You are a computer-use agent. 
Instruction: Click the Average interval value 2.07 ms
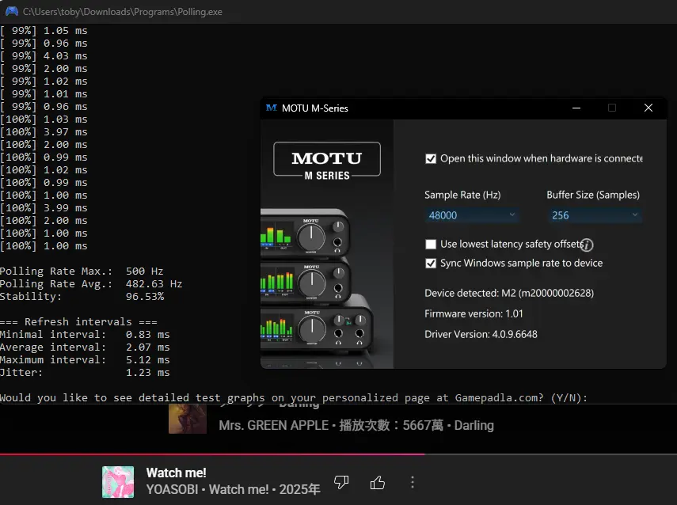point(147,347)
